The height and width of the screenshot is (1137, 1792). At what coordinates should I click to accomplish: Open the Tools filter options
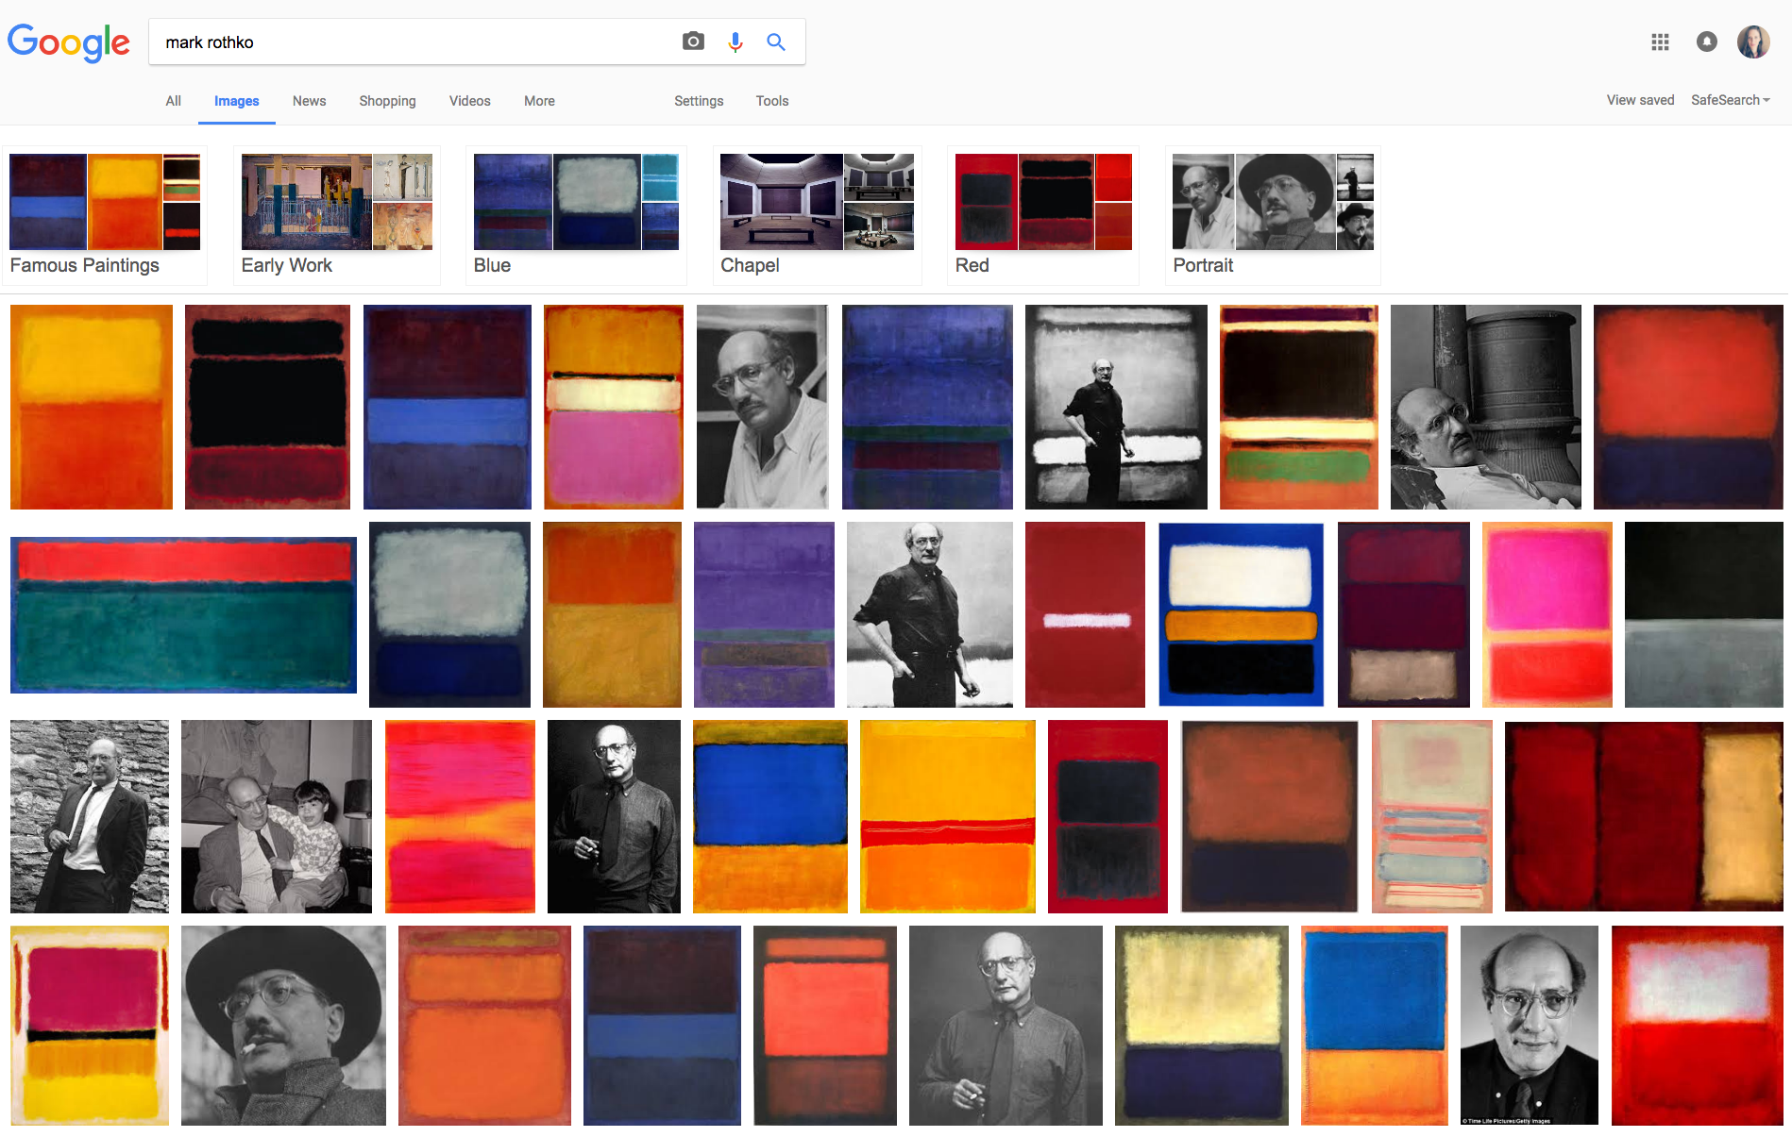772,101
